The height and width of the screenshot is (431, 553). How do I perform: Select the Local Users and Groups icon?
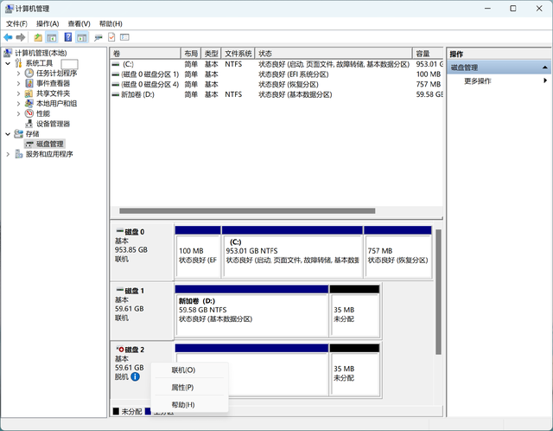click(29, 104)
